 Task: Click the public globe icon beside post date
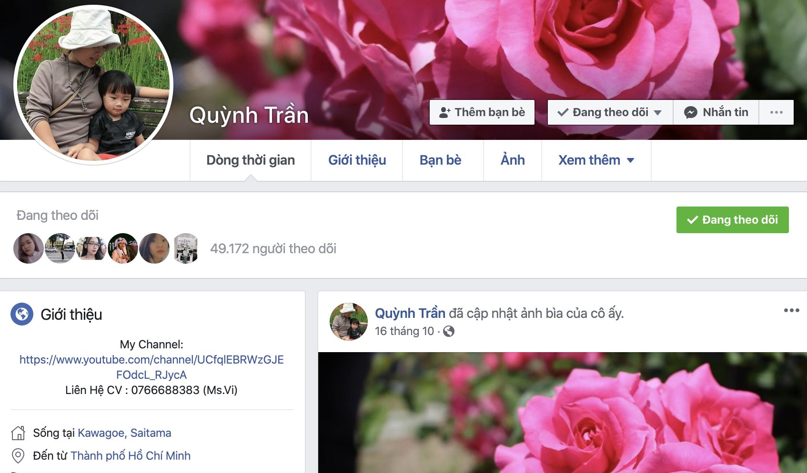coord(449,331)
